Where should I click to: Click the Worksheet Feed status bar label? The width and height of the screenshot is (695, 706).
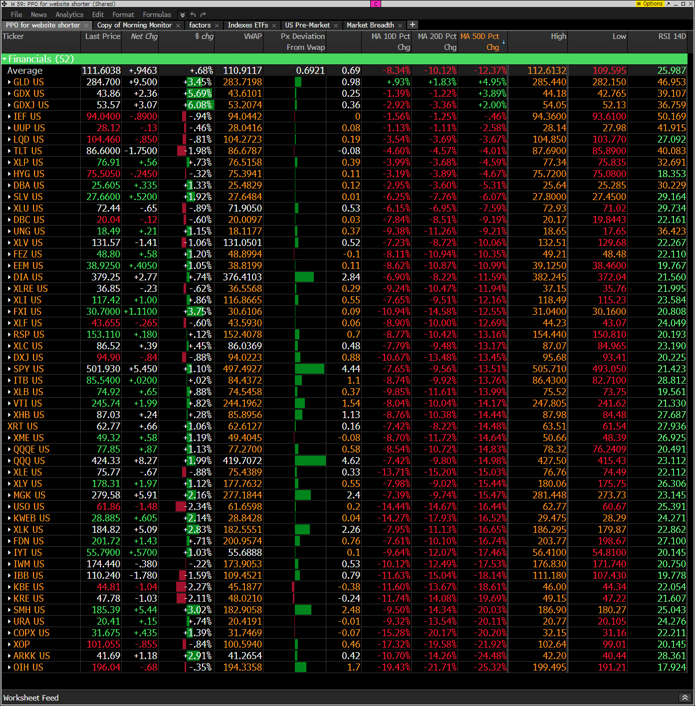(x=31, y=698)
